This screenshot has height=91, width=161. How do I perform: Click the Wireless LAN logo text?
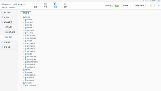pyautogui.click(x=9, y=5)
